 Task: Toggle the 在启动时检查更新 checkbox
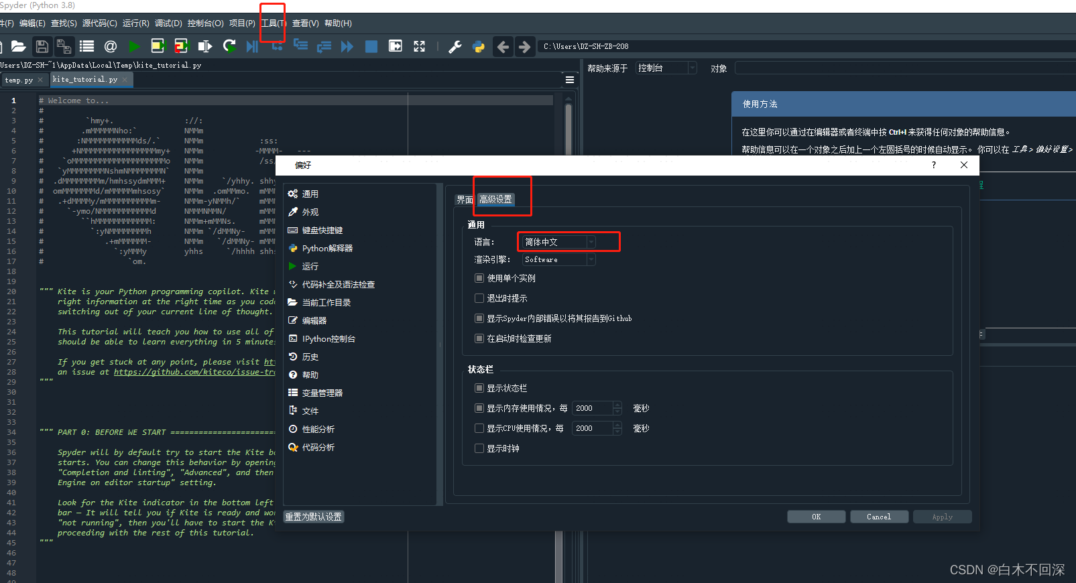[479, 338]
